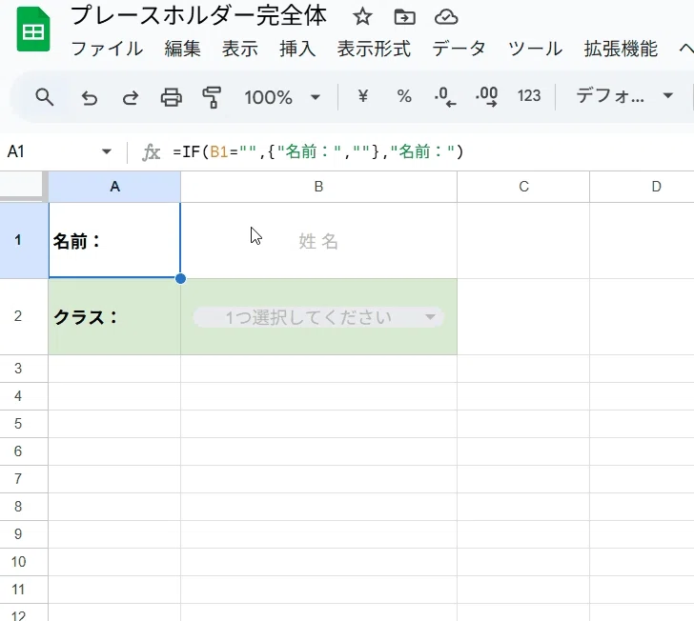Apply yen currency format
The height and width of the screenshot is (621, 694).
[x=363, y=96]
